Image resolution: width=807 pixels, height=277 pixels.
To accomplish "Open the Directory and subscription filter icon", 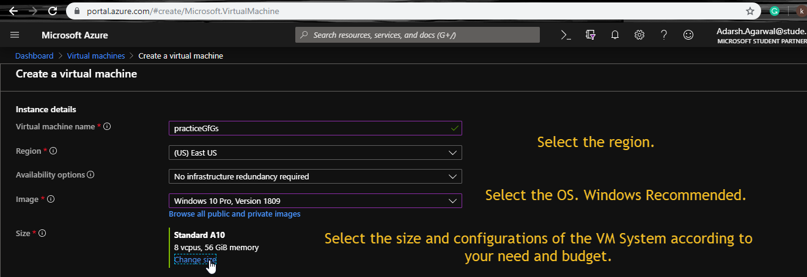I will 591,35.
